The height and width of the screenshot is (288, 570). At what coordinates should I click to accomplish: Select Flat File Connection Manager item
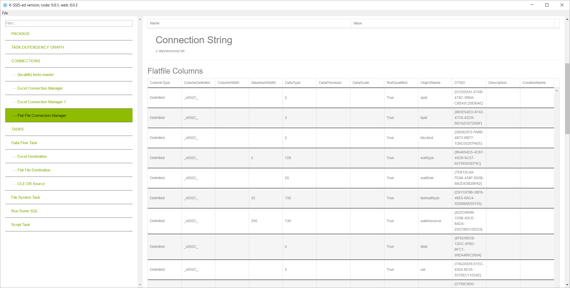click(42, 116)
